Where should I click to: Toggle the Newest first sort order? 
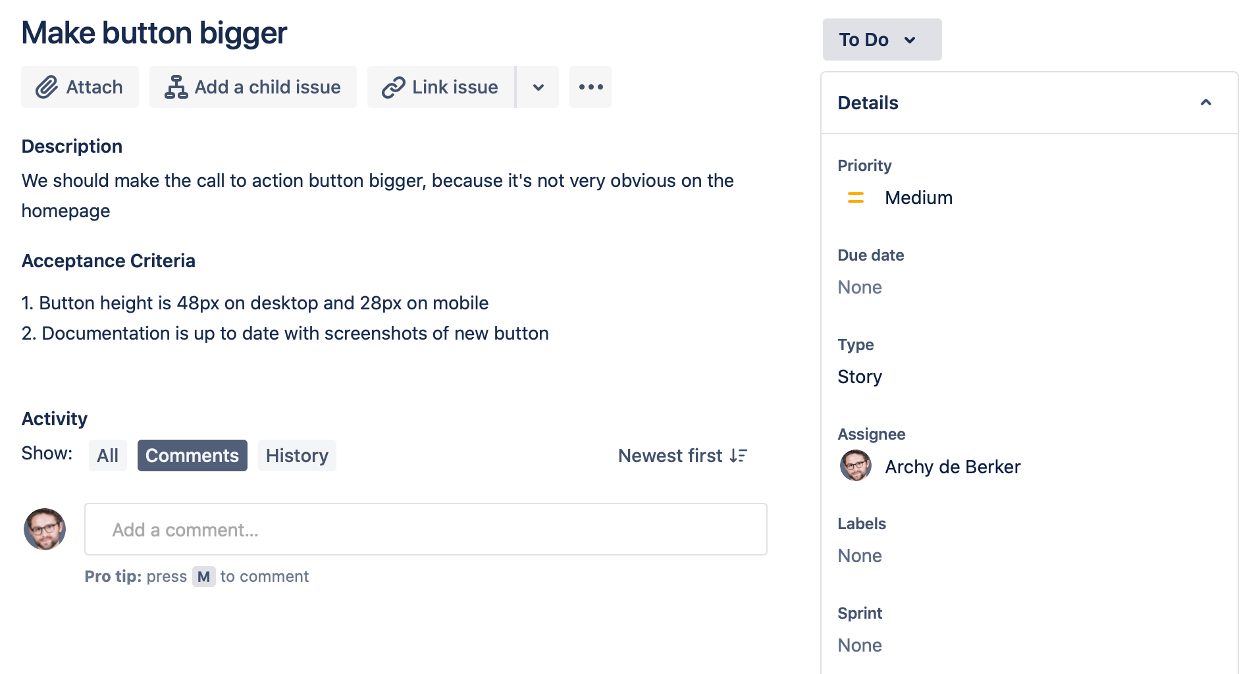tap(682, 455)
